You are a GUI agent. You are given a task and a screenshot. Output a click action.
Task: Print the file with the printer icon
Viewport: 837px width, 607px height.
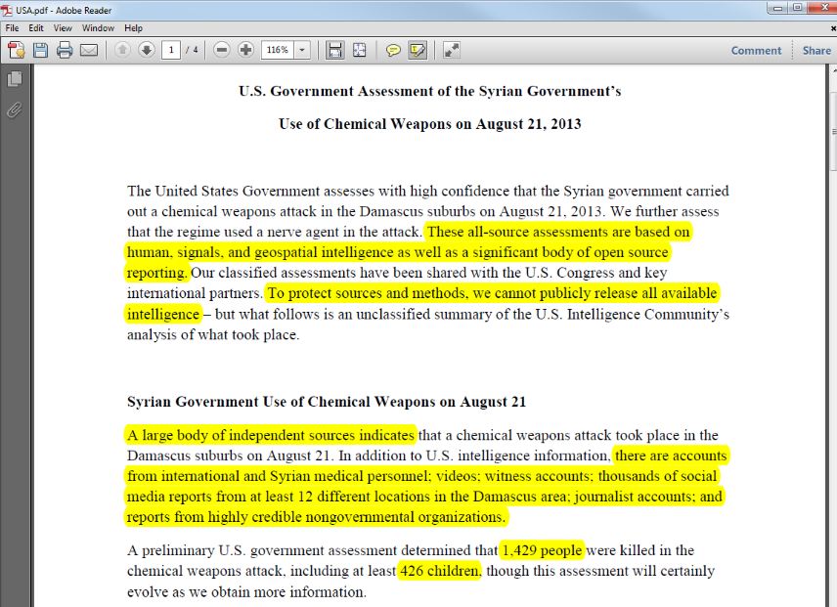(x=65, y=50)
